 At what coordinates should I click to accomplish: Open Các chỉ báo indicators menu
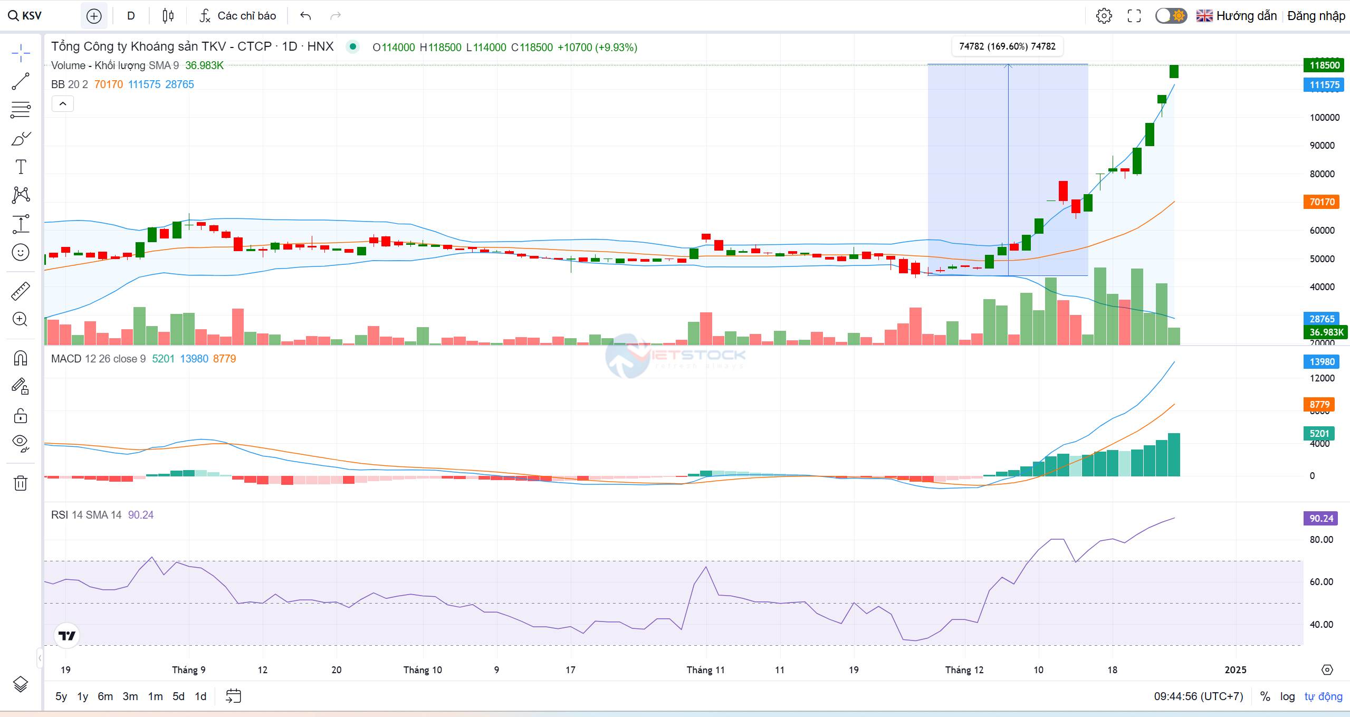[237, 16]
